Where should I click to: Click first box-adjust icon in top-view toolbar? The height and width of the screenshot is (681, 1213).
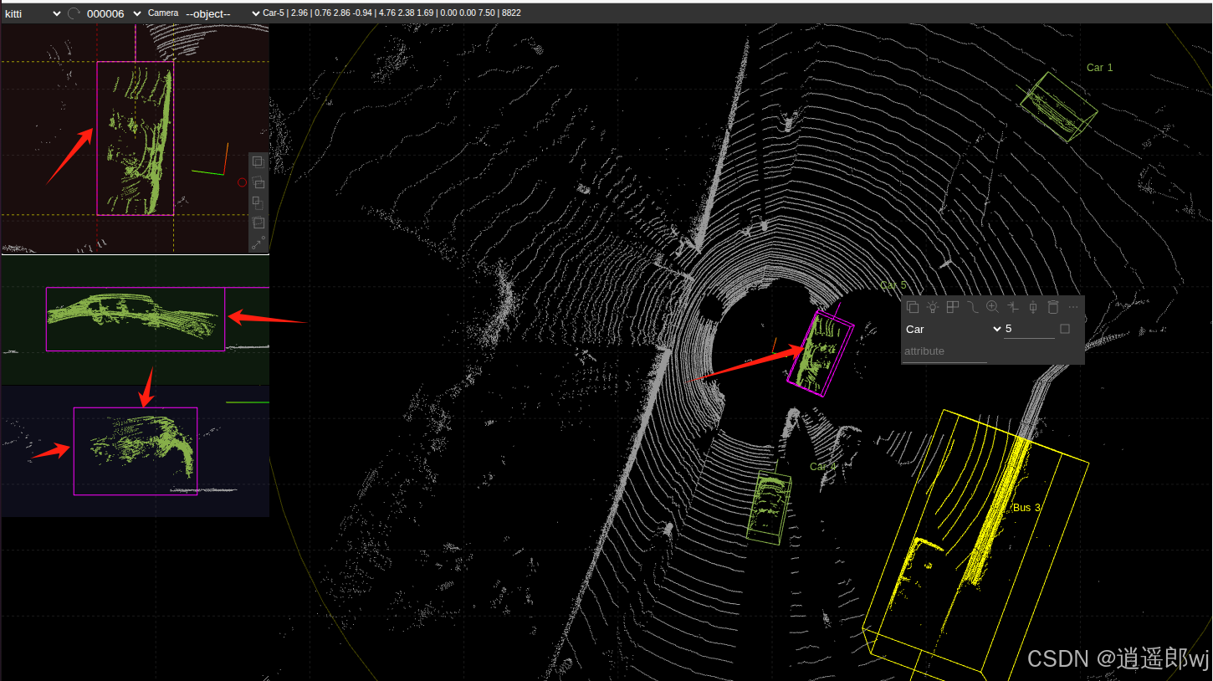258,162
